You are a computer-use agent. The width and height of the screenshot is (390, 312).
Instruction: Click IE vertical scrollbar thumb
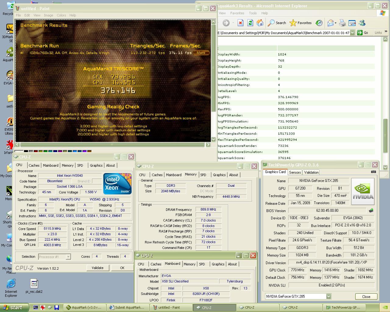tap(385, 136)
